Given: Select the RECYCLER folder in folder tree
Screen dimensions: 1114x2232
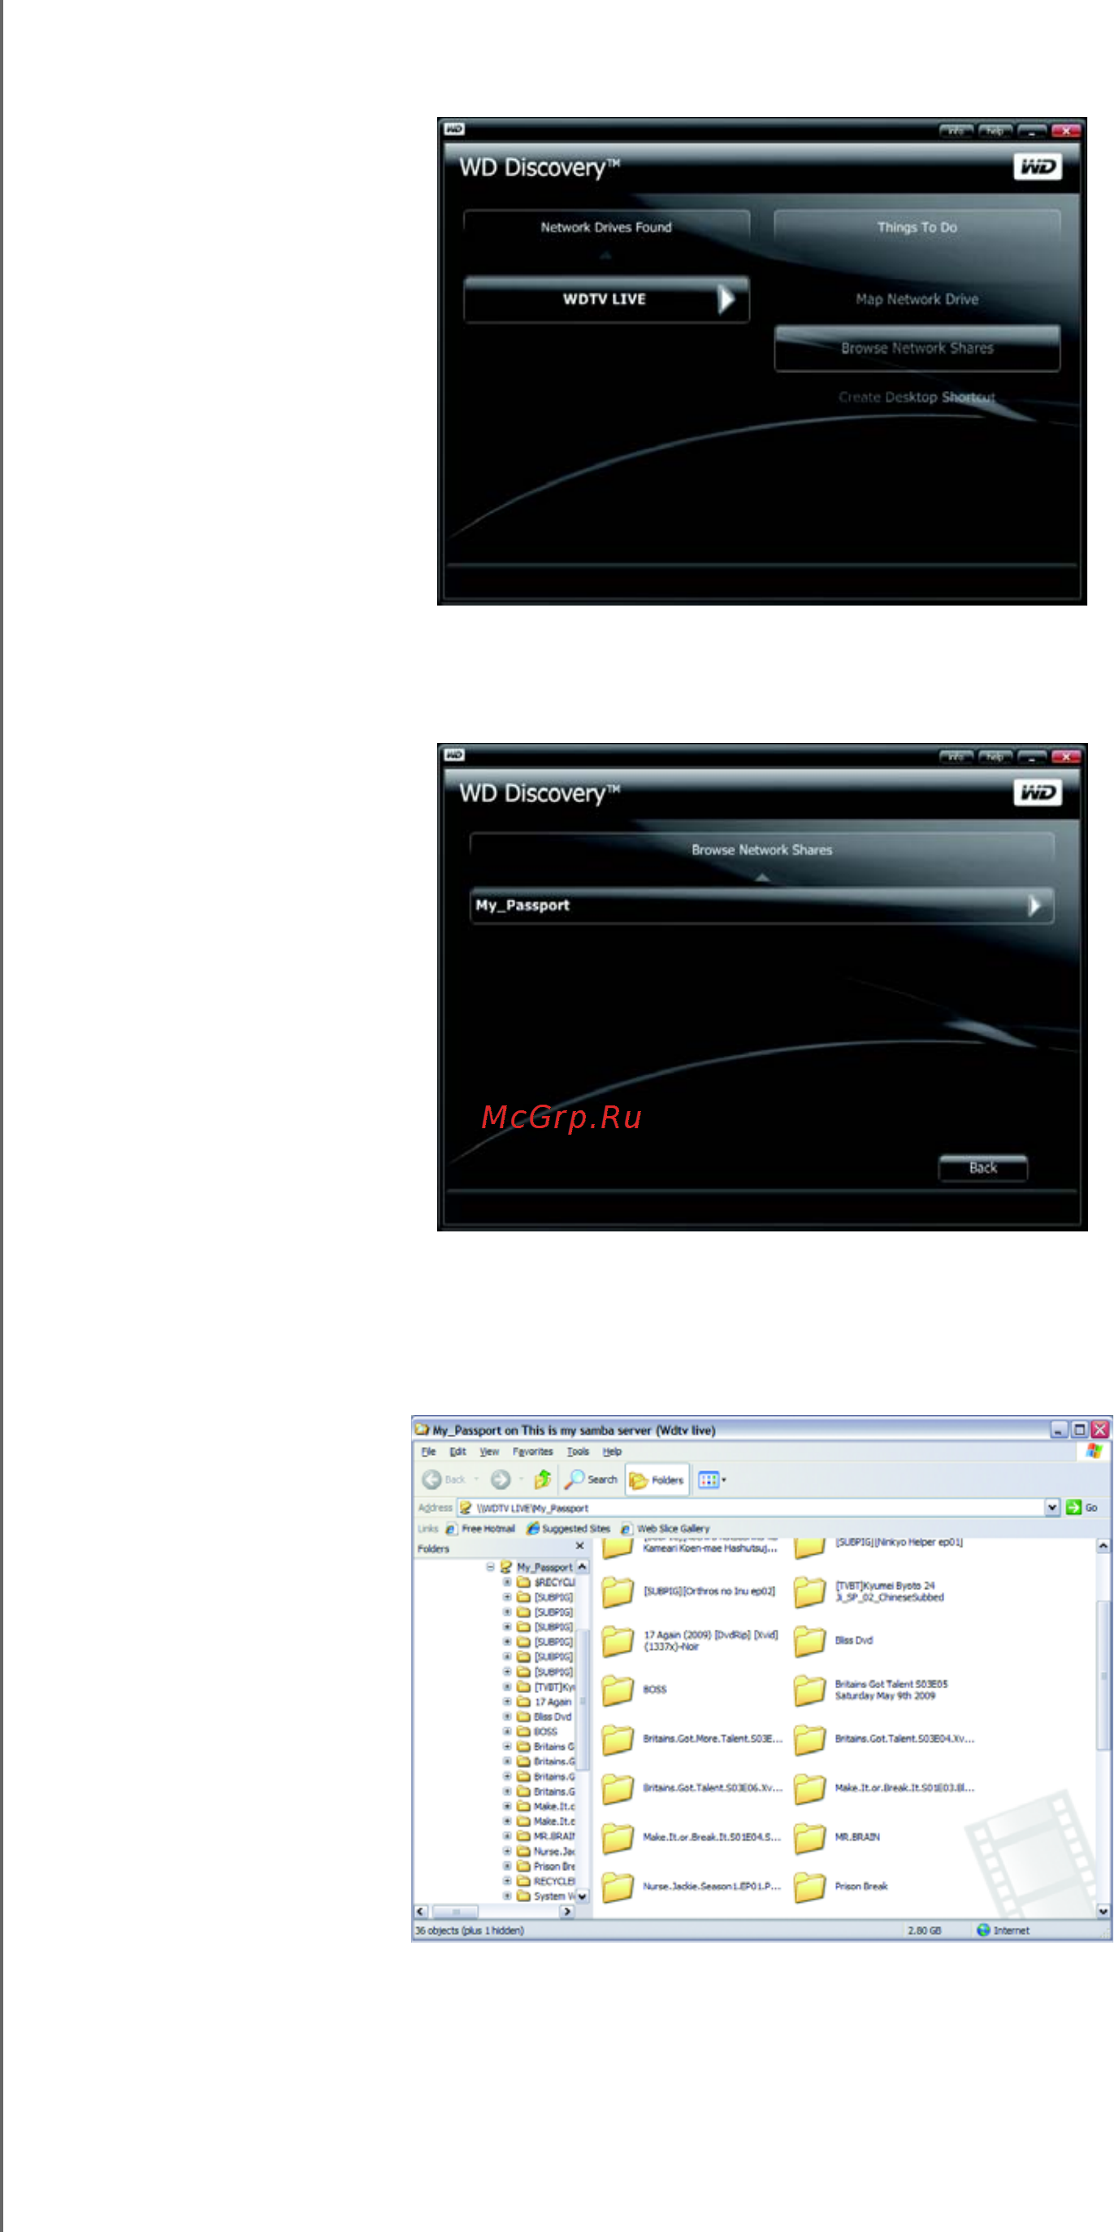Looking at the screenshot, I should 546,1881.
